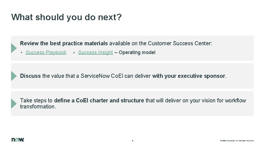Click the bullet point before Success Insight
The width and height of the screenshot is (265, 149).
tap(75, 52)
